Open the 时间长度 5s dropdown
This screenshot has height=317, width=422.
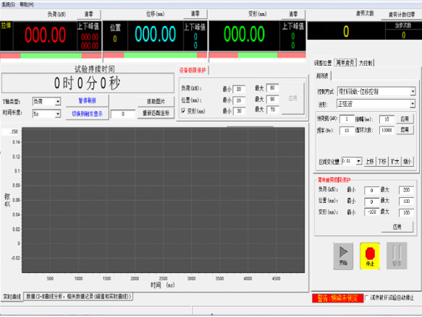coord(46,114)
